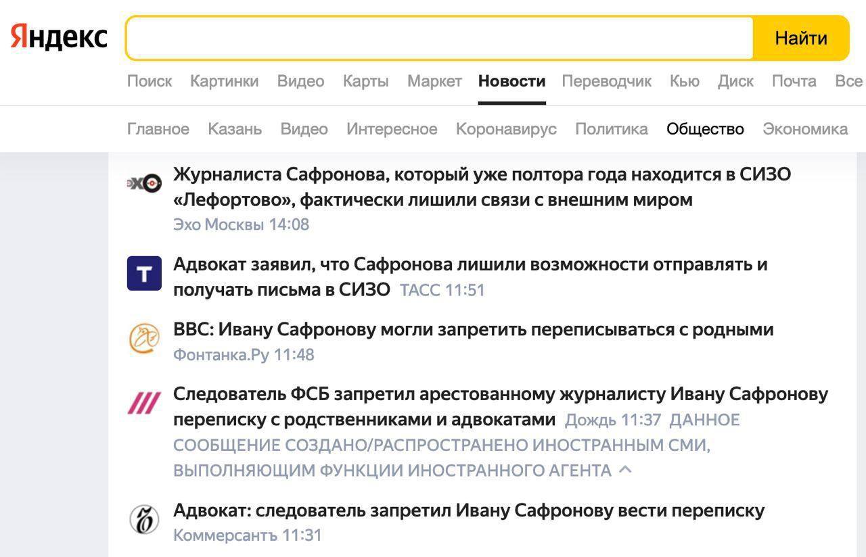Image resolution: width=866 pixels, height=557 pixels.
Task: Open the Все services tab
Action: 848,81
